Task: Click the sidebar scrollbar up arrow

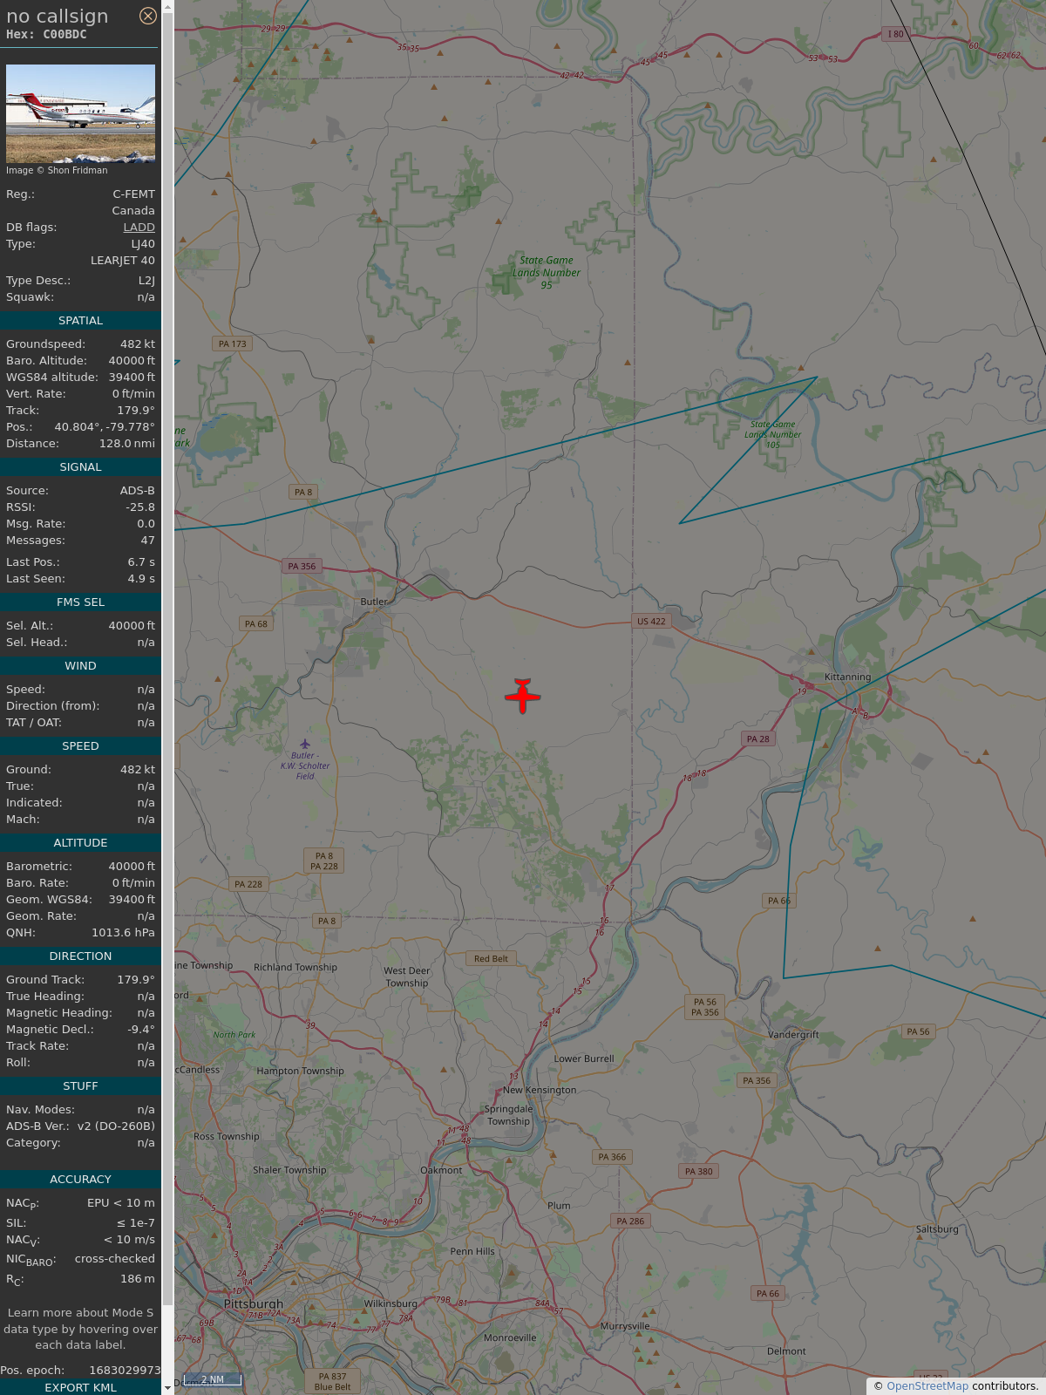Action: [x=167, y=6]
